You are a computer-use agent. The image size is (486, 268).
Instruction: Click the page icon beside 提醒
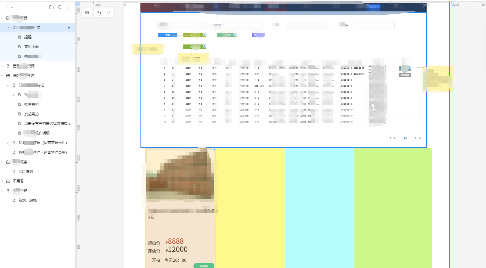20,37
